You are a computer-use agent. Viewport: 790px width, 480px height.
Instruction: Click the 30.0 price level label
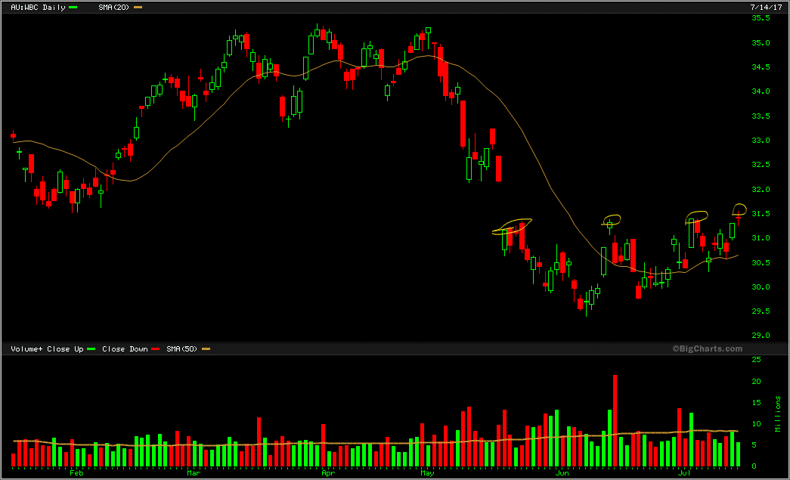point(761,287)
